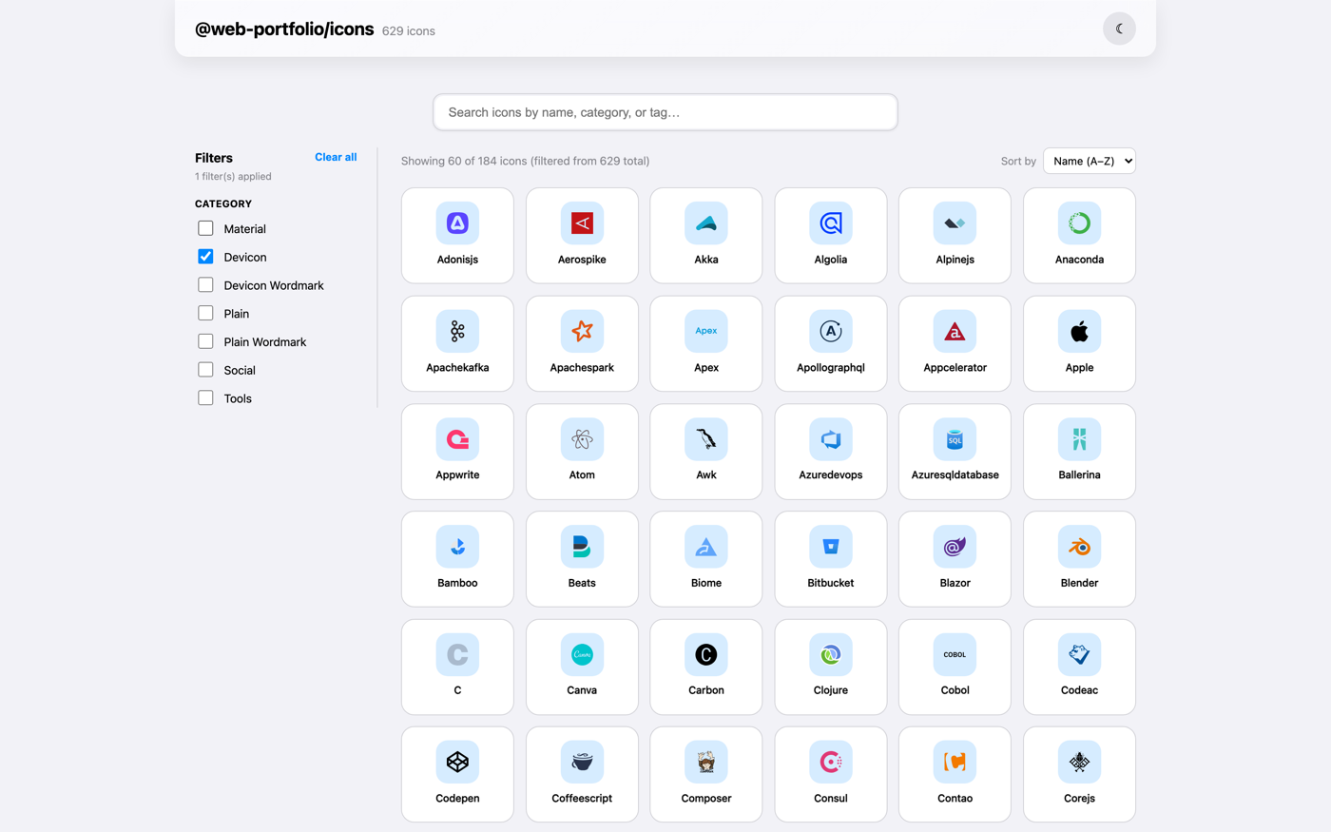Select the Apex icon card

(x=706, y=343)
